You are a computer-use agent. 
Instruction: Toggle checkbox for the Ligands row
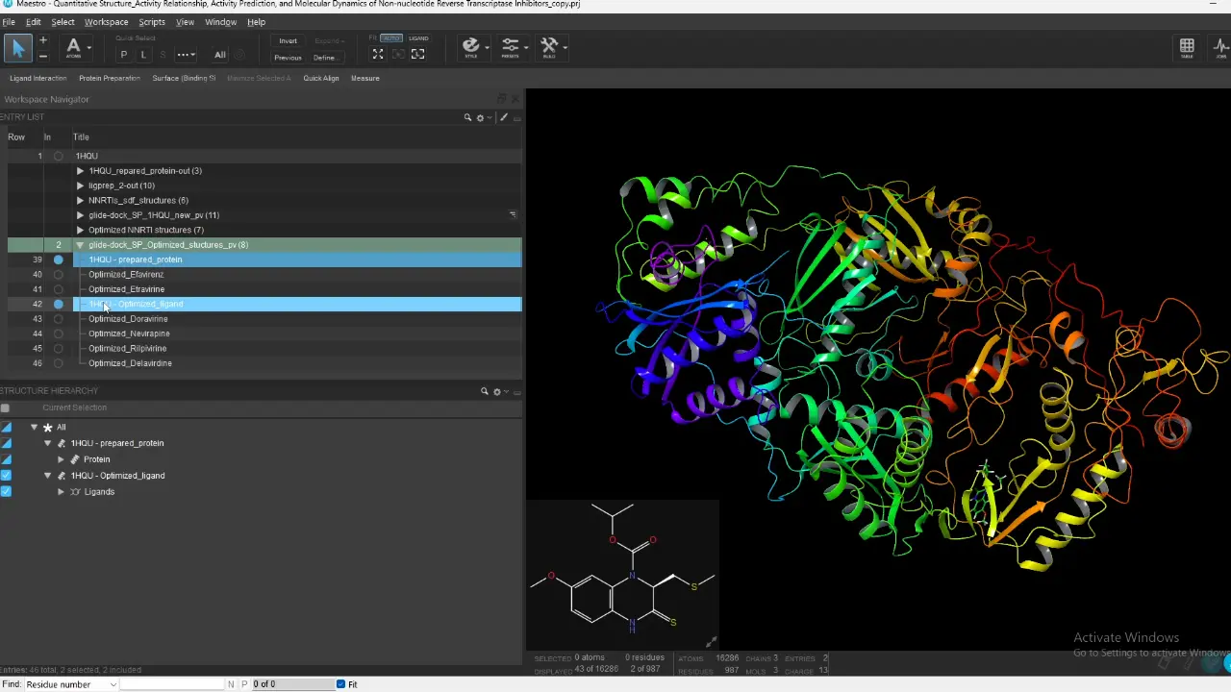pos(6,492)
